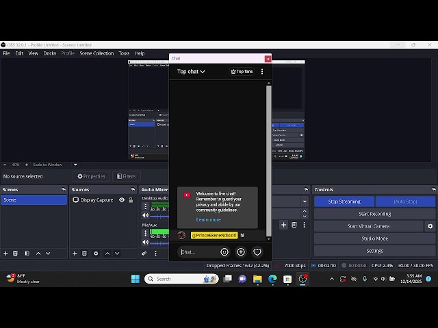Screen dimensions: 438x328
Task: Remove selected scene with trash icon
Action: (x=15, y=254)
